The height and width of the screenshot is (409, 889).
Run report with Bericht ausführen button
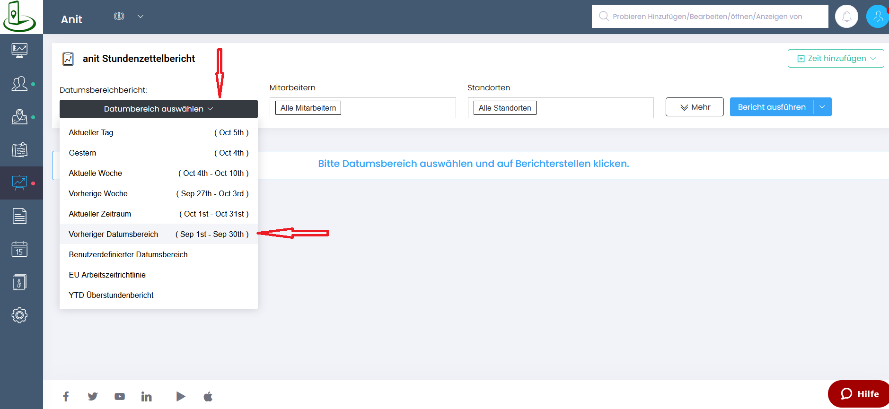point(771,107)
